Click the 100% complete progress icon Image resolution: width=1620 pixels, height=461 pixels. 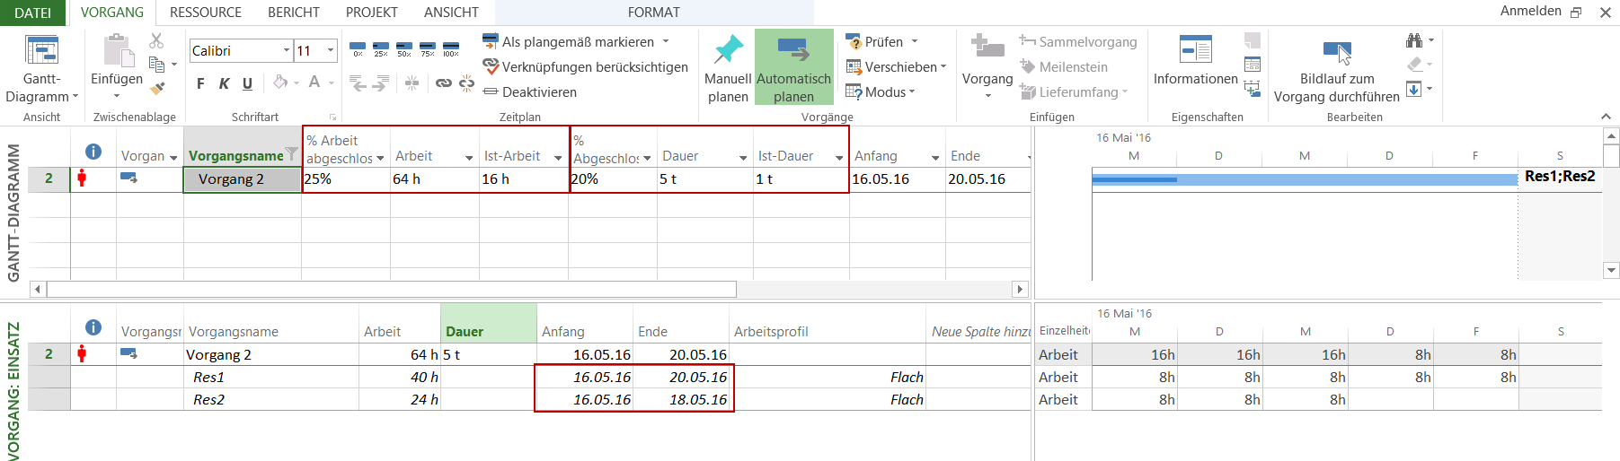pyautogui.click(x=450, y=48)
